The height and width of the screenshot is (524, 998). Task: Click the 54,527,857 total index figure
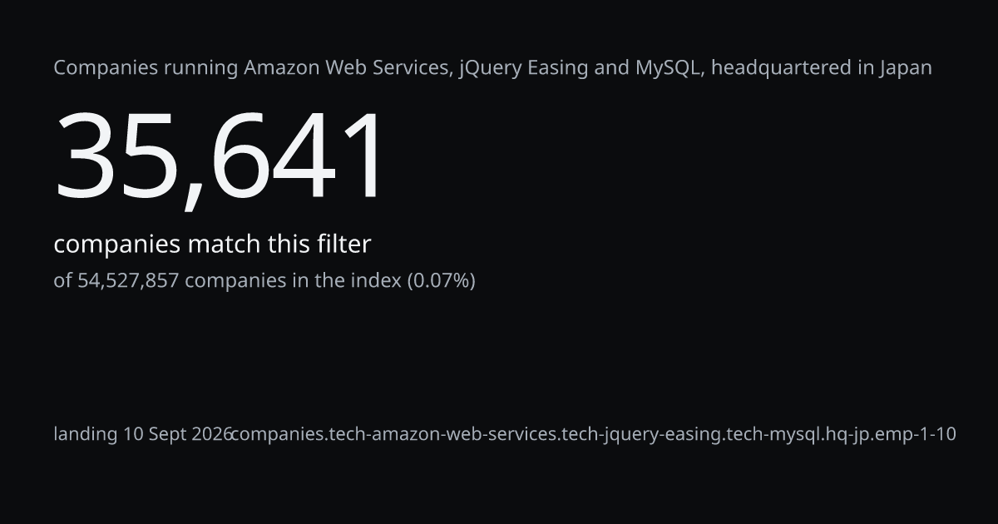[x=128, y=281]
